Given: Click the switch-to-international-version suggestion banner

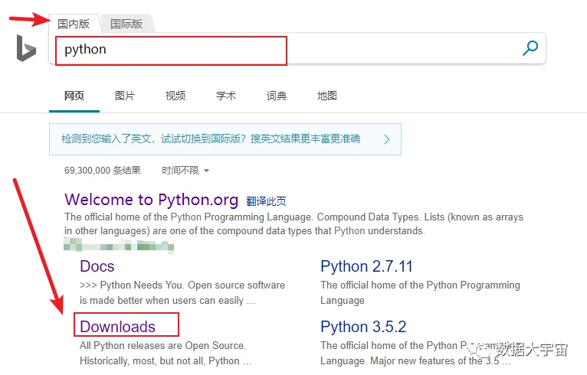Looking at the screenshot, I should [225, 139].
